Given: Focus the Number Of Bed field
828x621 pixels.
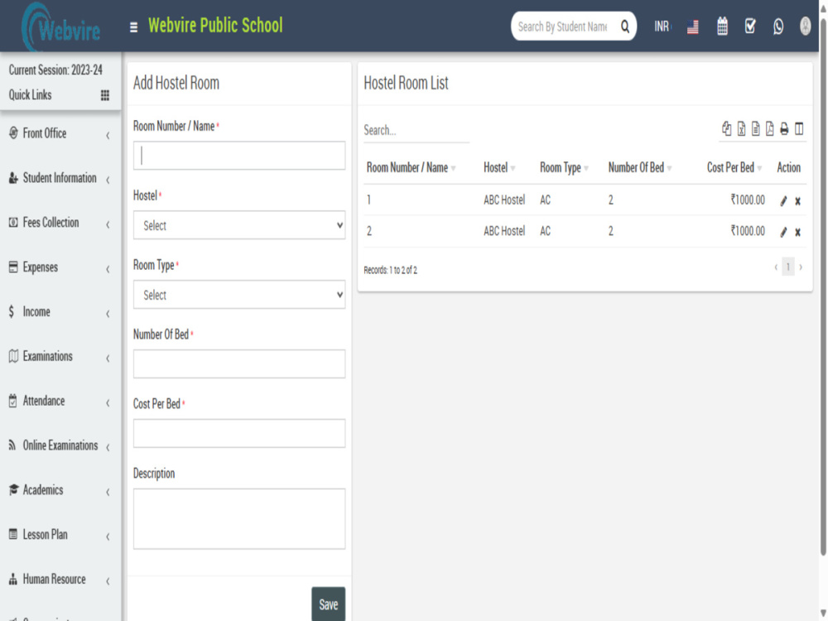Looking at the screenshot, I should pyautogui.click(x=239, y=363).
